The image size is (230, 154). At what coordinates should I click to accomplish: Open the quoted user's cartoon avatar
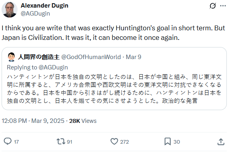pos(12,57)
